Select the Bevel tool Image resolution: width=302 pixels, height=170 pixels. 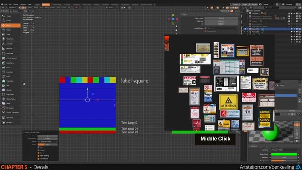(10, 68)
